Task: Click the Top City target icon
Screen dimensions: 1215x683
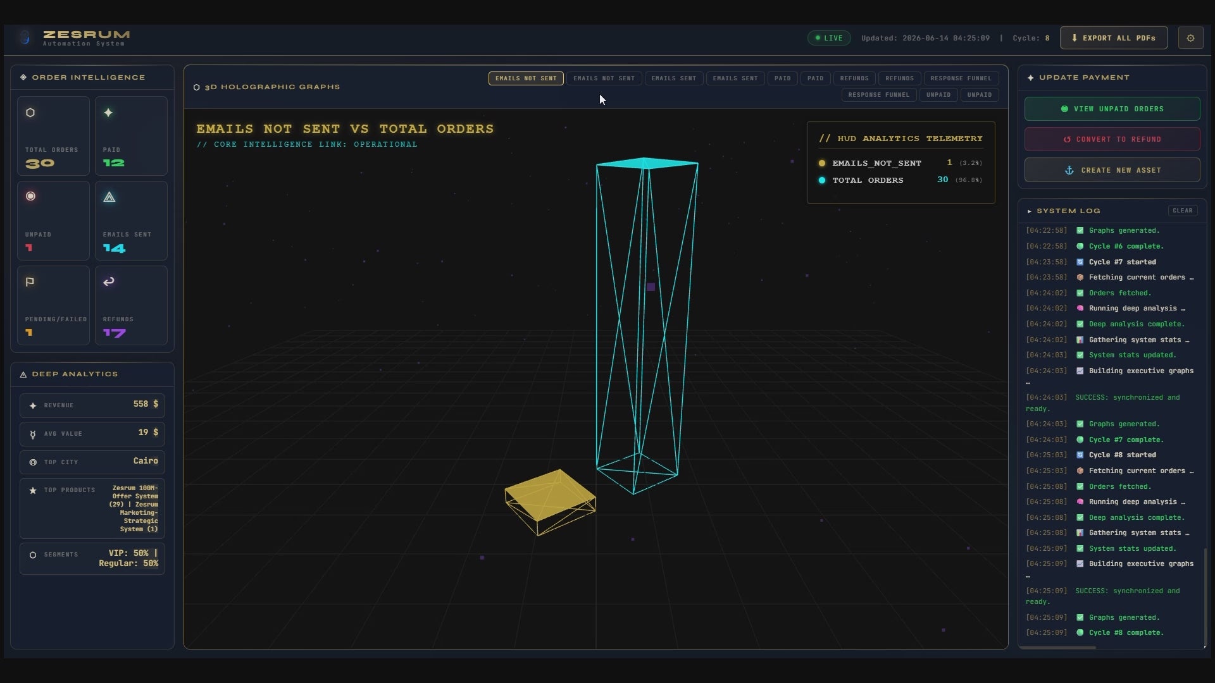Action: [x=33, y=462]
